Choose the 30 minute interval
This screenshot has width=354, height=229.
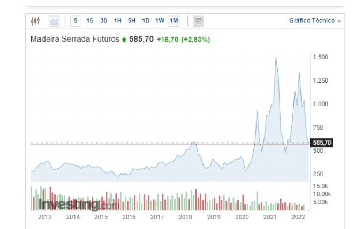click(103, 21)
